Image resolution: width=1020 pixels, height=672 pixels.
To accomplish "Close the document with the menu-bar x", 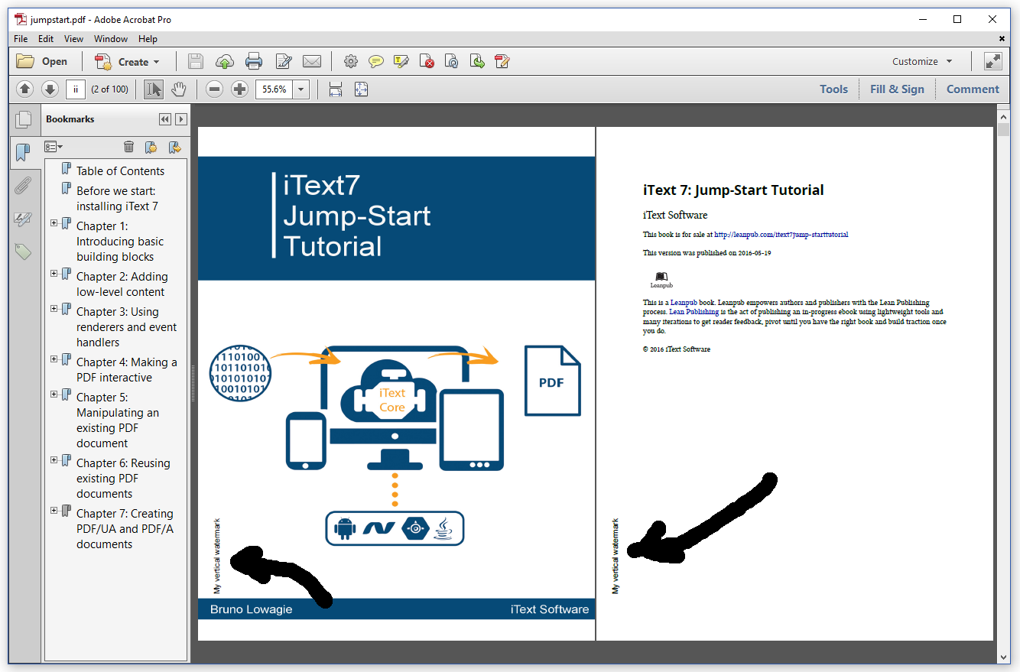I will pyautogui.click(x=1002, y=39).
